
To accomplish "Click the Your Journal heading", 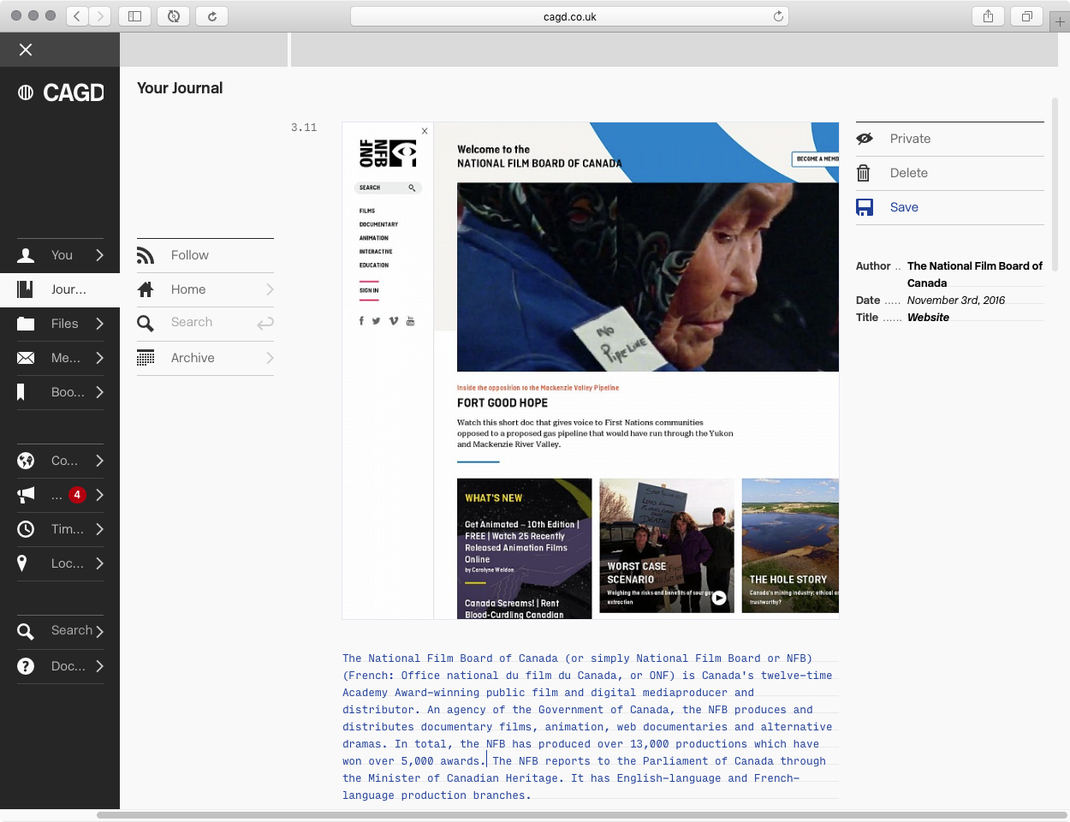I will 180,88.
